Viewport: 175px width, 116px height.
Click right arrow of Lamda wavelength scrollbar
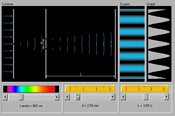click(x=57, y=97)
